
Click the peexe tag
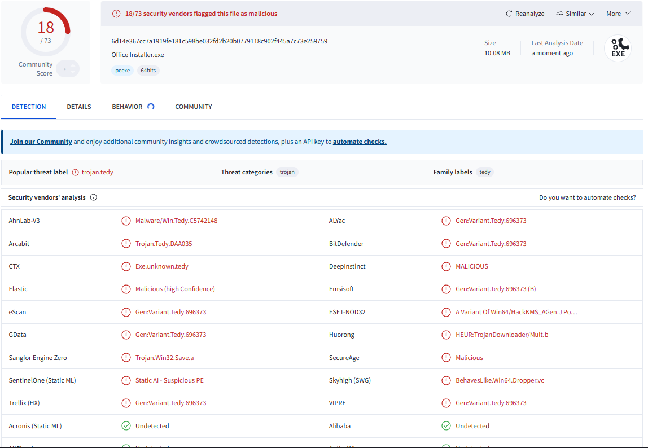122,71
